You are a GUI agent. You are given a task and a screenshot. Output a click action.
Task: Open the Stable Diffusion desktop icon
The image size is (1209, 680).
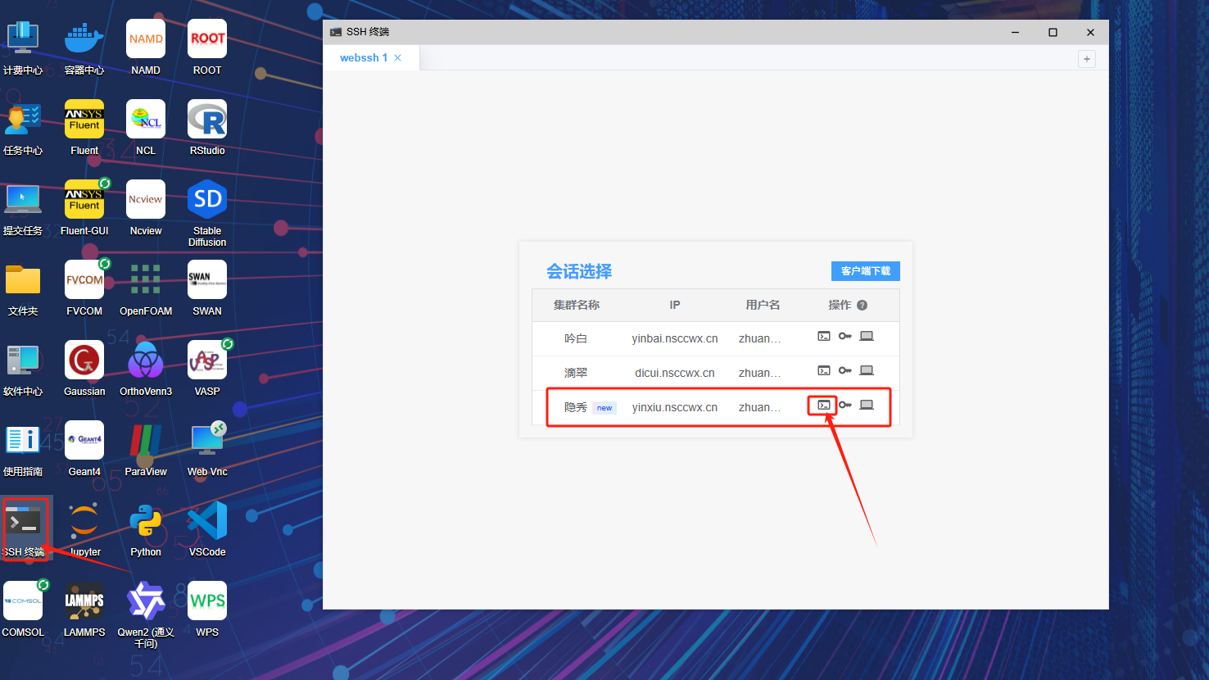pos(207,200)
